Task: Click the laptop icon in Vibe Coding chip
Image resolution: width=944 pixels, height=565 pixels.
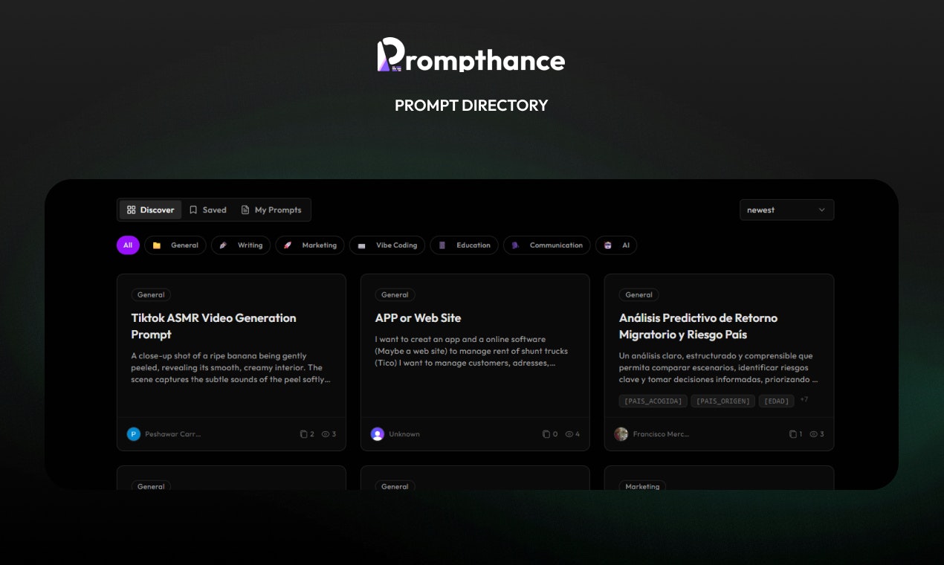Action: tap(362, 245)
